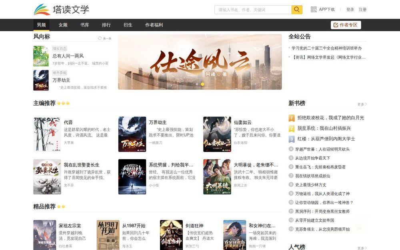
Task: Click the 作者专区 button
Action: click(346, 25)
